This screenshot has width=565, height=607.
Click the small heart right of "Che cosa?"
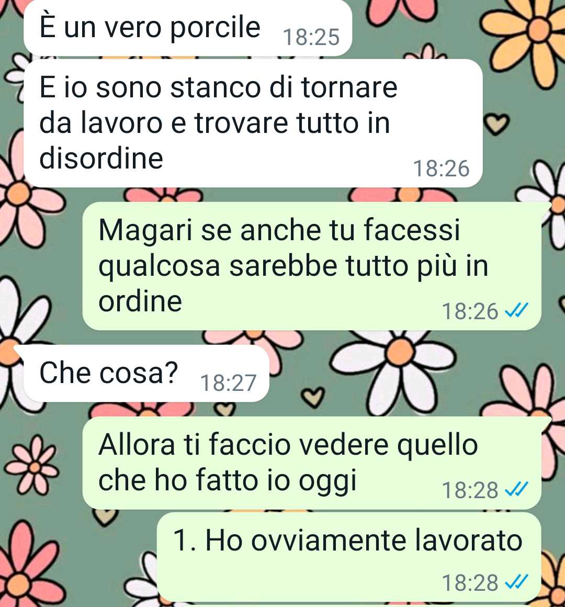313,398
